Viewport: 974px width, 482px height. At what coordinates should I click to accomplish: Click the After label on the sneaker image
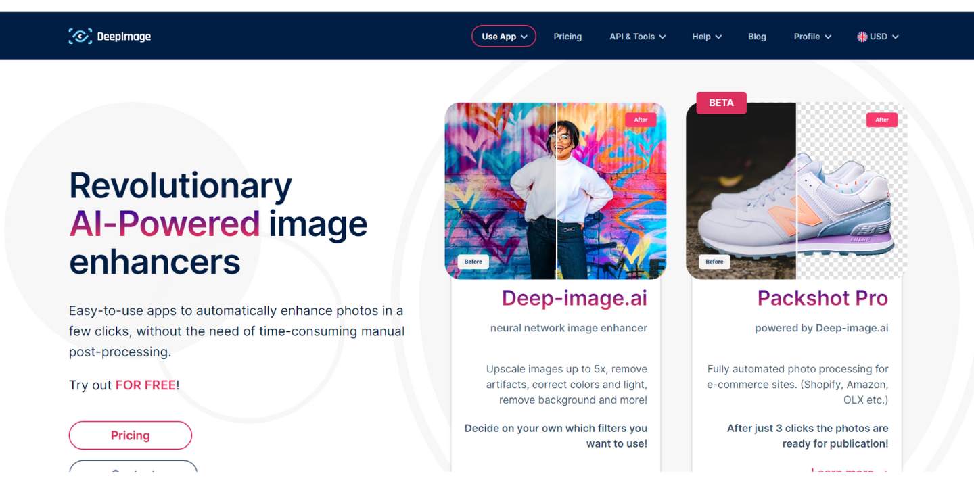tap(882, 120)
